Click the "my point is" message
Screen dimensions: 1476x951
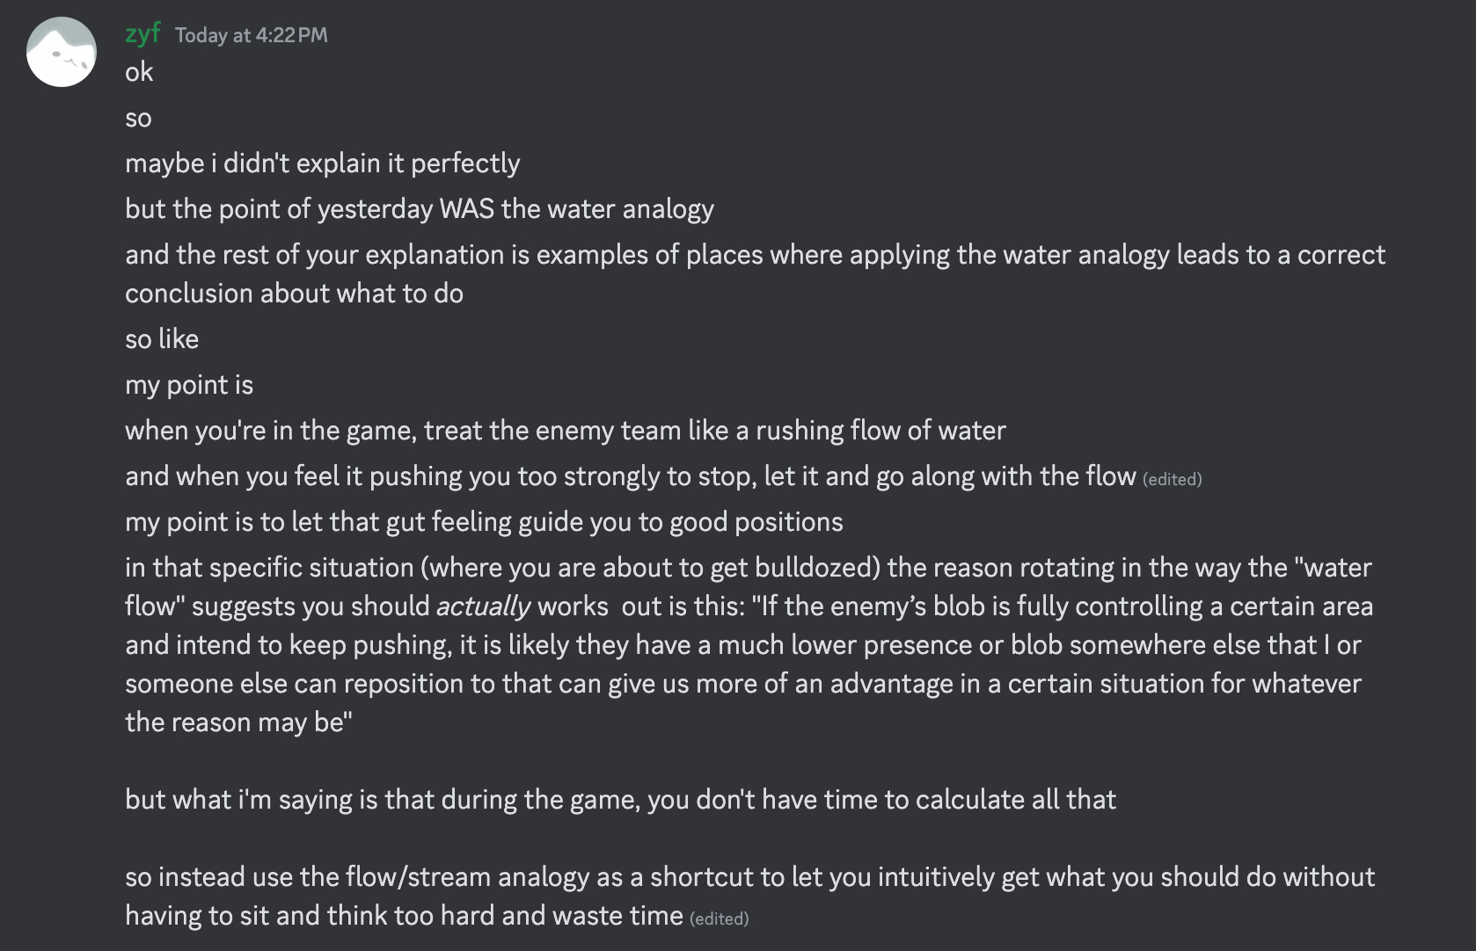click(x=189, y=385)
